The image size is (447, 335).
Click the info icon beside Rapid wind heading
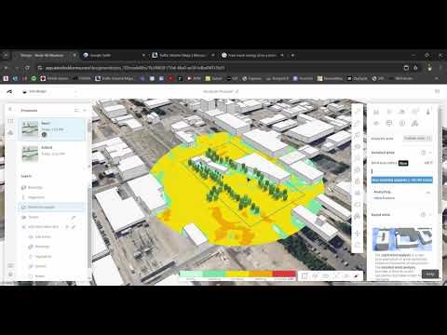click(423, 215)
